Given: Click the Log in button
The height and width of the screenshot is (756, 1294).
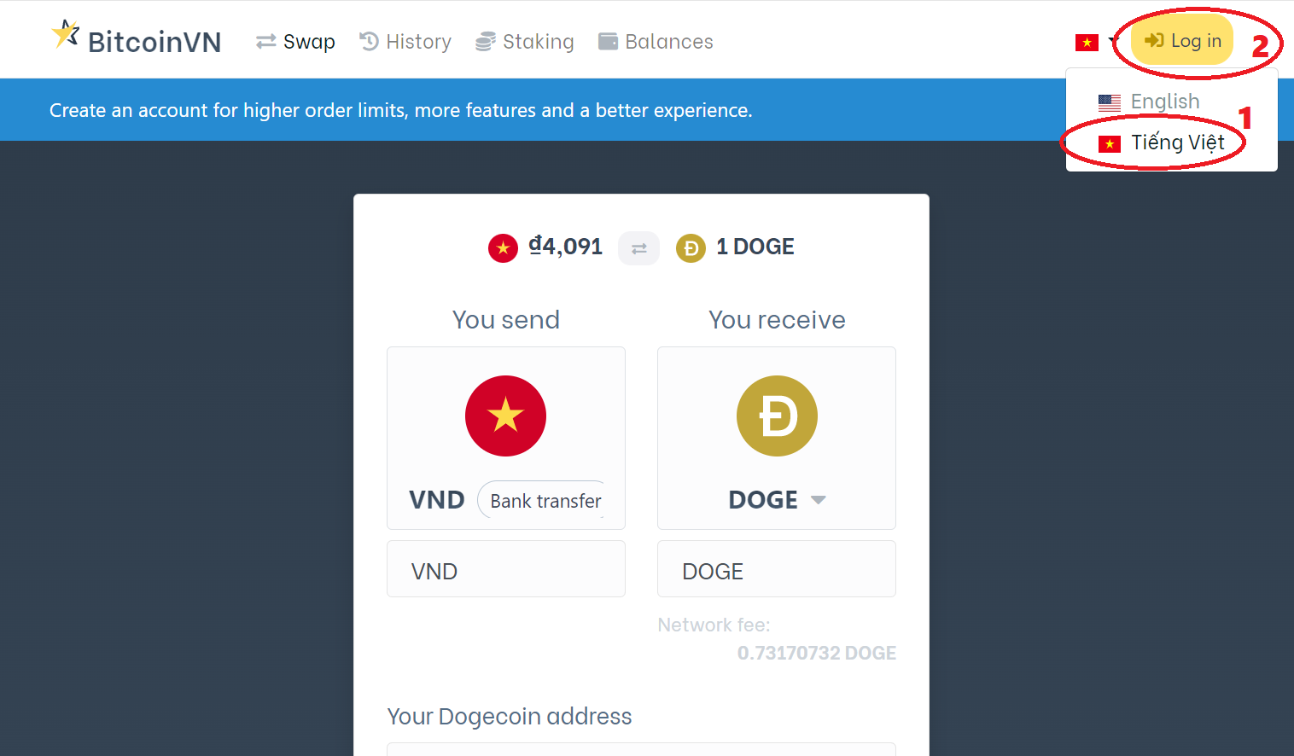Looking at the screenshot, I should tap(1182, 40).
